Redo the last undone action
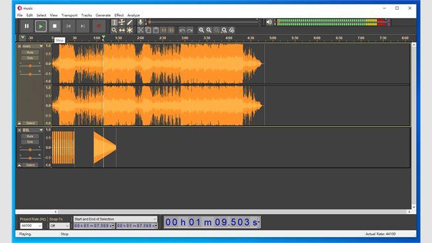The width and height of the screenshot is (432, 243). click(x=190, y=30)
